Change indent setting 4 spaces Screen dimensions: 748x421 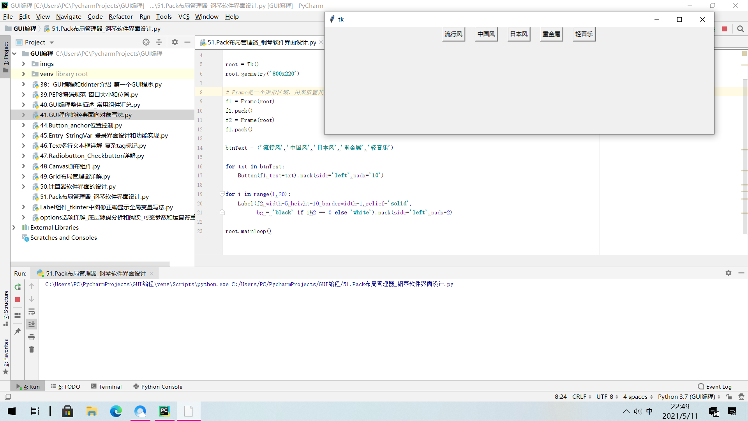(638, 396)
